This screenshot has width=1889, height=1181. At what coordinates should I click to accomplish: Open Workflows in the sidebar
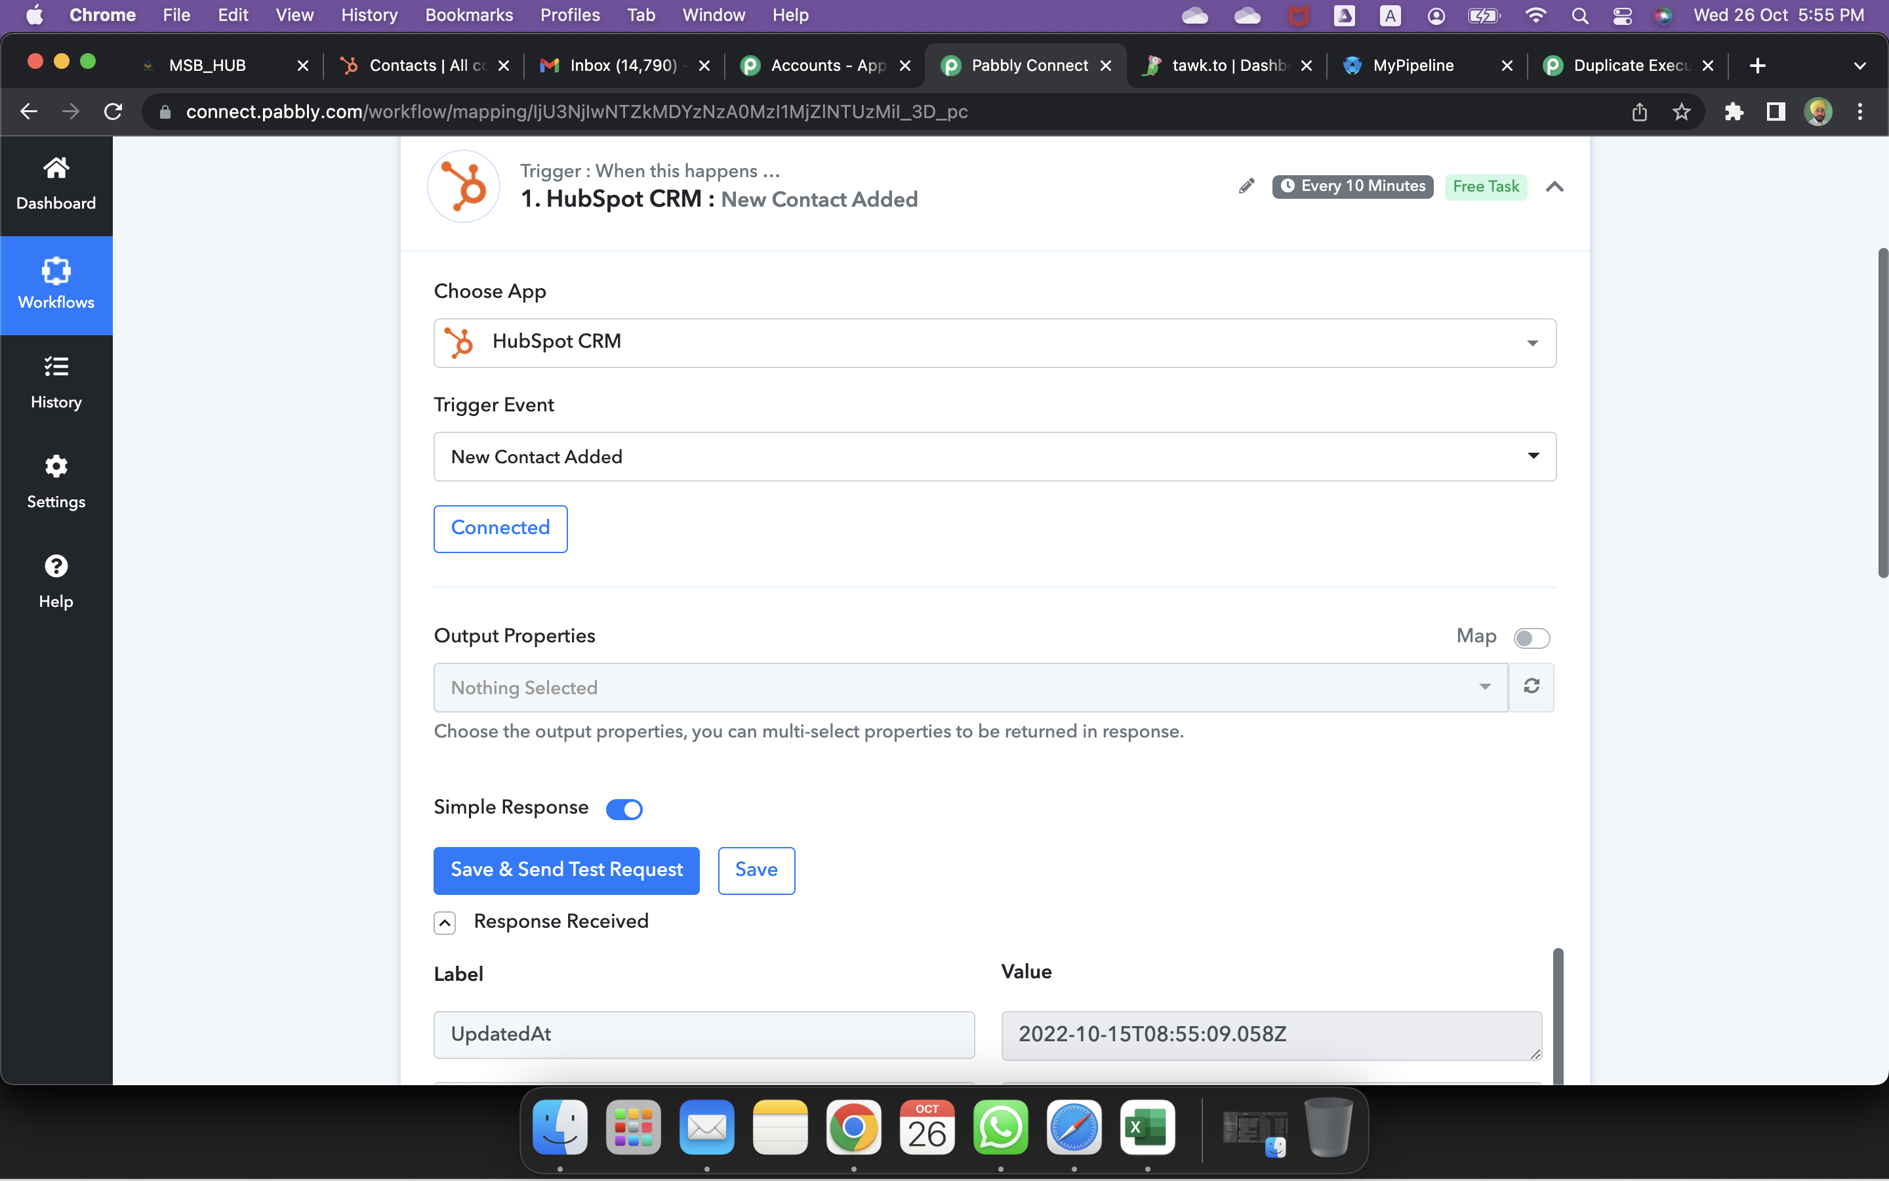[56, 285]
